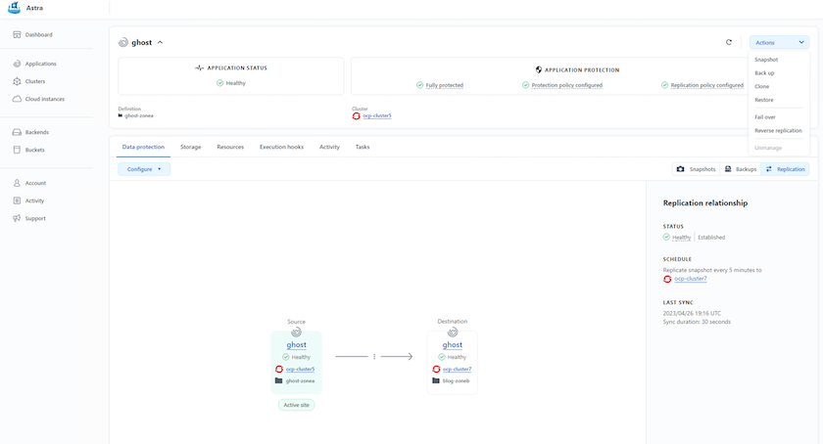Image resolution: width=823 pixels, height=444 pixels.
Task: Open the source ghost application link
Action: click(x=297, y=345)
